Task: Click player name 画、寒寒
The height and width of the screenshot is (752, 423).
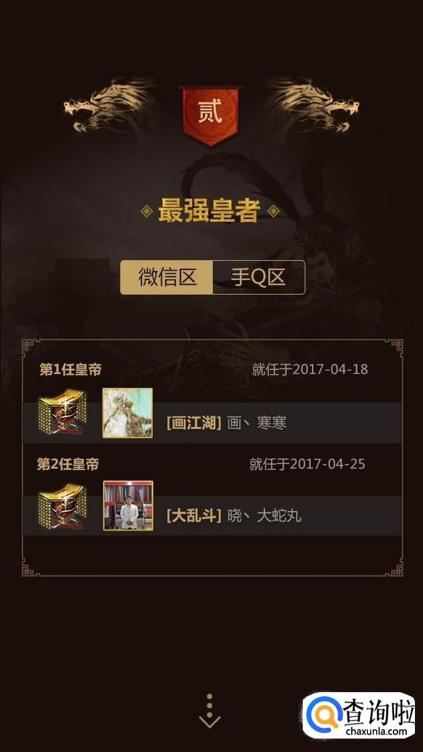Action: [256, 424]
